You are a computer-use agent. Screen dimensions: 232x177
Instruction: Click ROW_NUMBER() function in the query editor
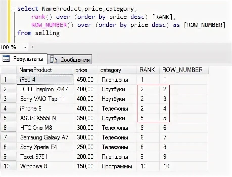pyautogui.click(x=52, y=25)
